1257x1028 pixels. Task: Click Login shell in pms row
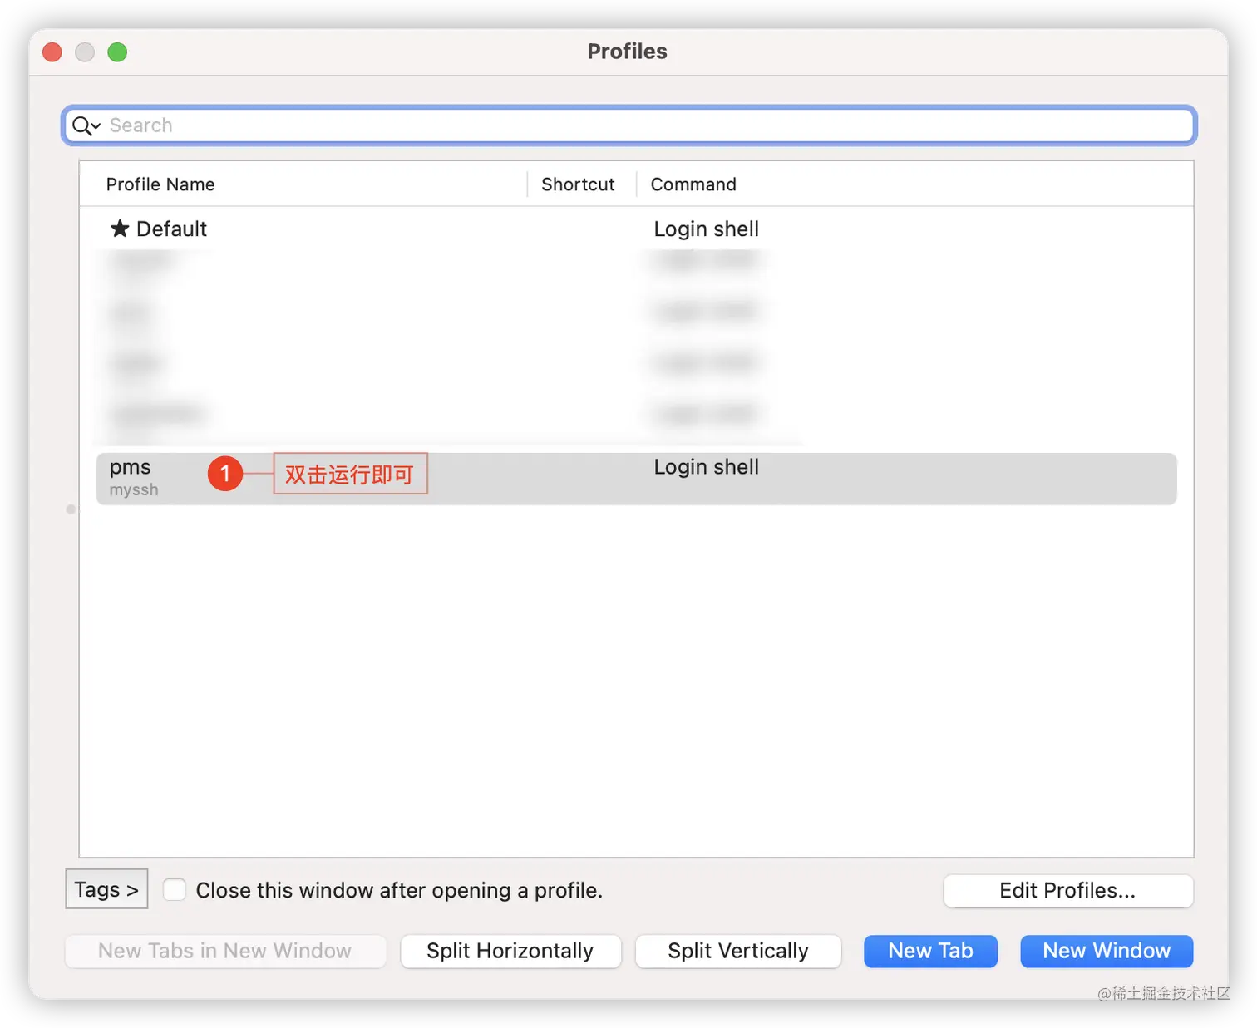coord(706,467)
